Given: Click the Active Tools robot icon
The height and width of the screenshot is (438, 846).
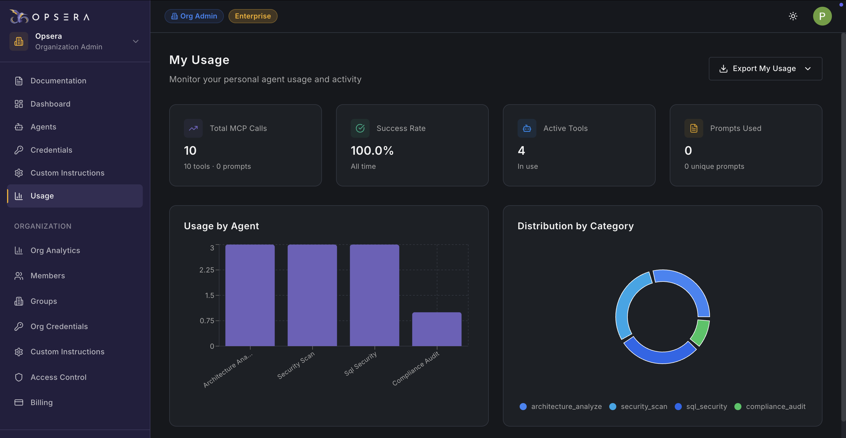Looking at the screenshot, I should 527,128.
